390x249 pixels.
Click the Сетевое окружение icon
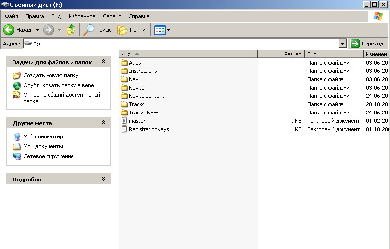17,157
